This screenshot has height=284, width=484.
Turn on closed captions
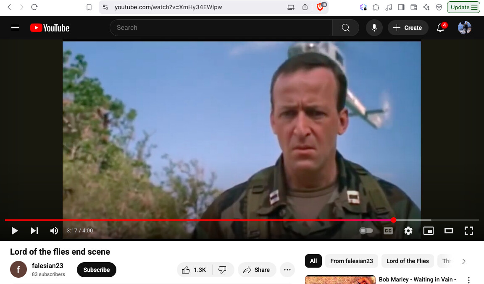pyautogui.click(x=388, y=231)
